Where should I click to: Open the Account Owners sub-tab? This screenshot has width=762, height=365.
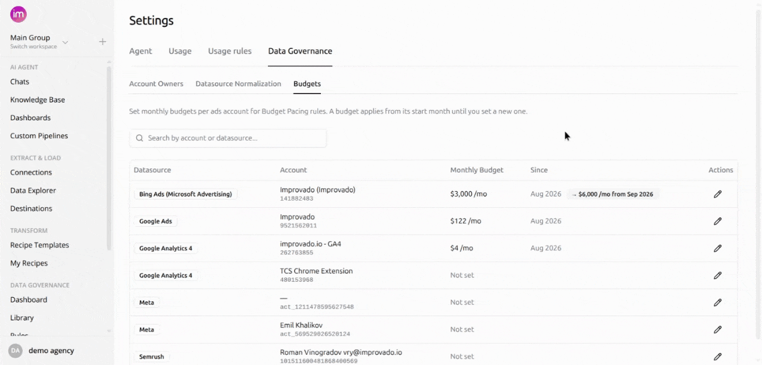coord(156,84)
